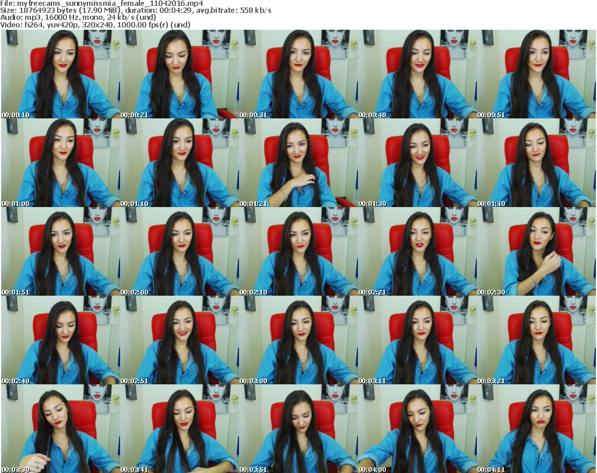Screen dimensions: 597x473
Task: Click the frame stamped 00:01:51
Action: click(x=61, y=251)
